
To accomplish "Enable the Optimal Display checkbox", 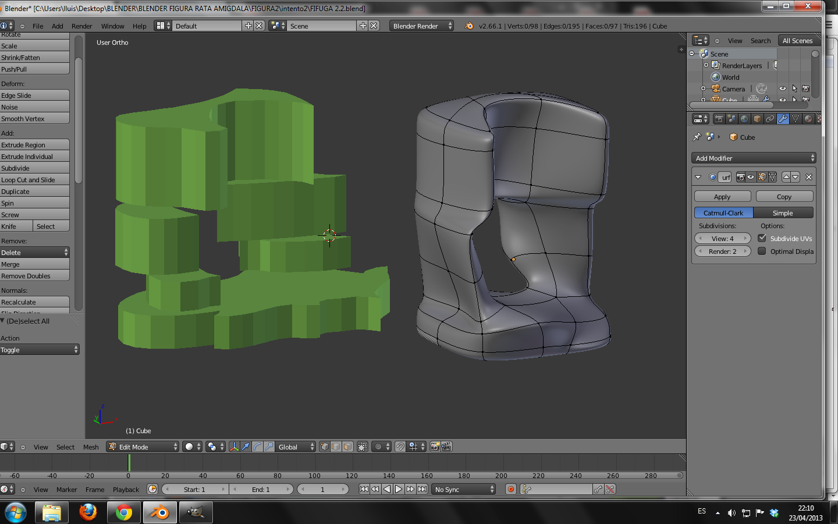I will tap(762, 251).
